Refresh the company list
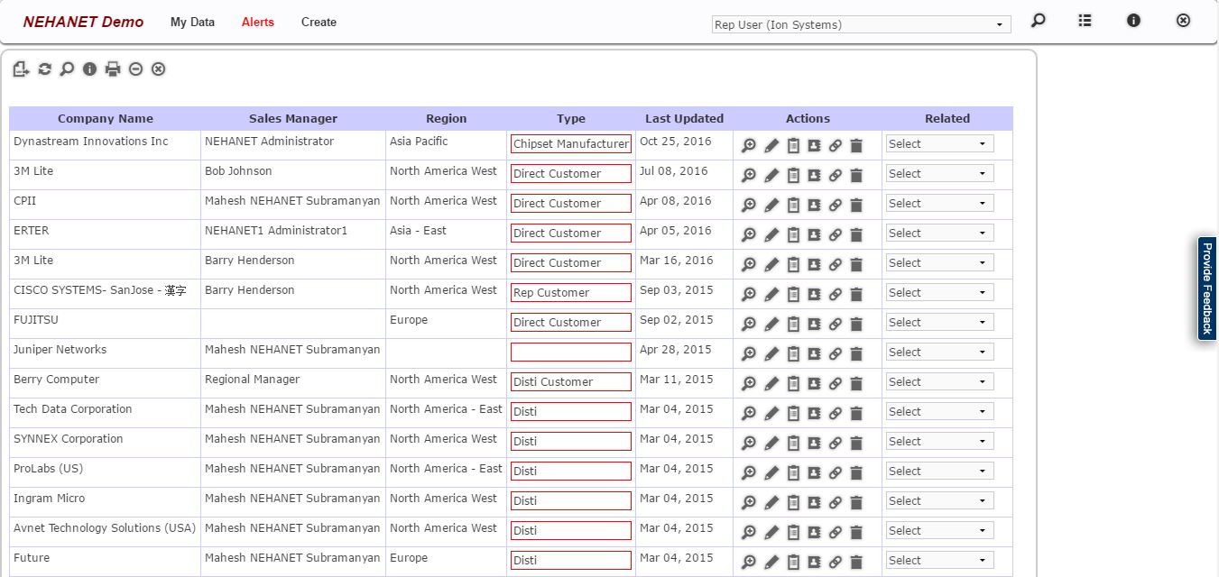The width and height of the screenshot is (1219, 577). tap(44, 69)
